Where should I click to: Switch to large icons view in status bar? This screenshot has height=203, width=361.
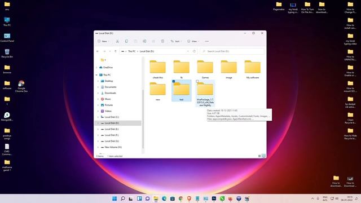point(263,156)
